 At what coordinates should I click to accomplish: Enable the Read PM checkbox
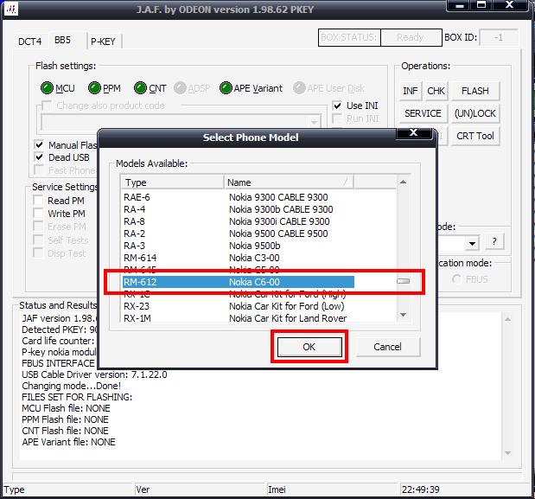point(38,201)
